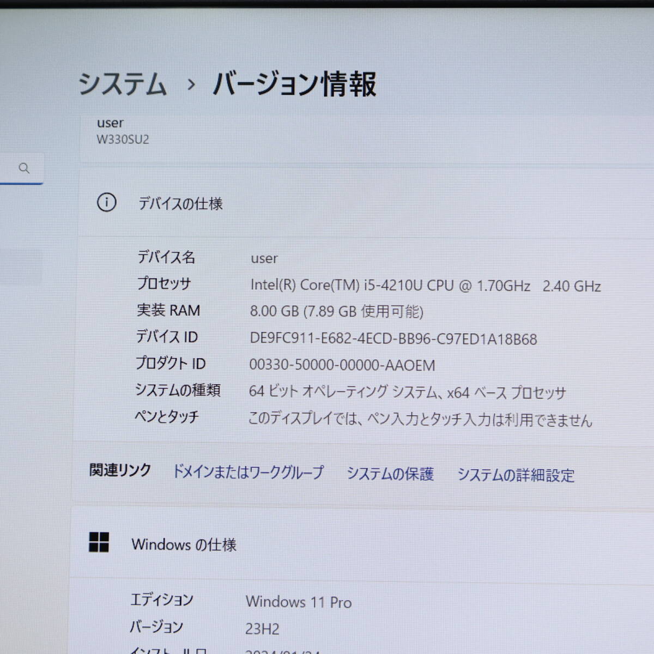This screenshot has width=654, height=654.
Task: Click the バージョン情報 page title
Action: 294,84
